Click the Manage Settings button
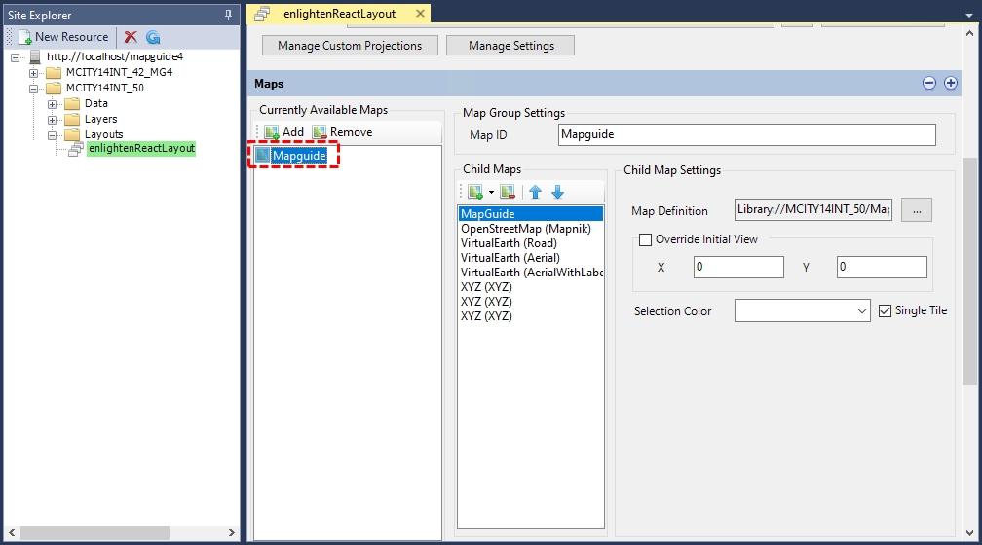The height and width of the screenshot is (545, 982). pyautogui.click(x=510, y=46)
